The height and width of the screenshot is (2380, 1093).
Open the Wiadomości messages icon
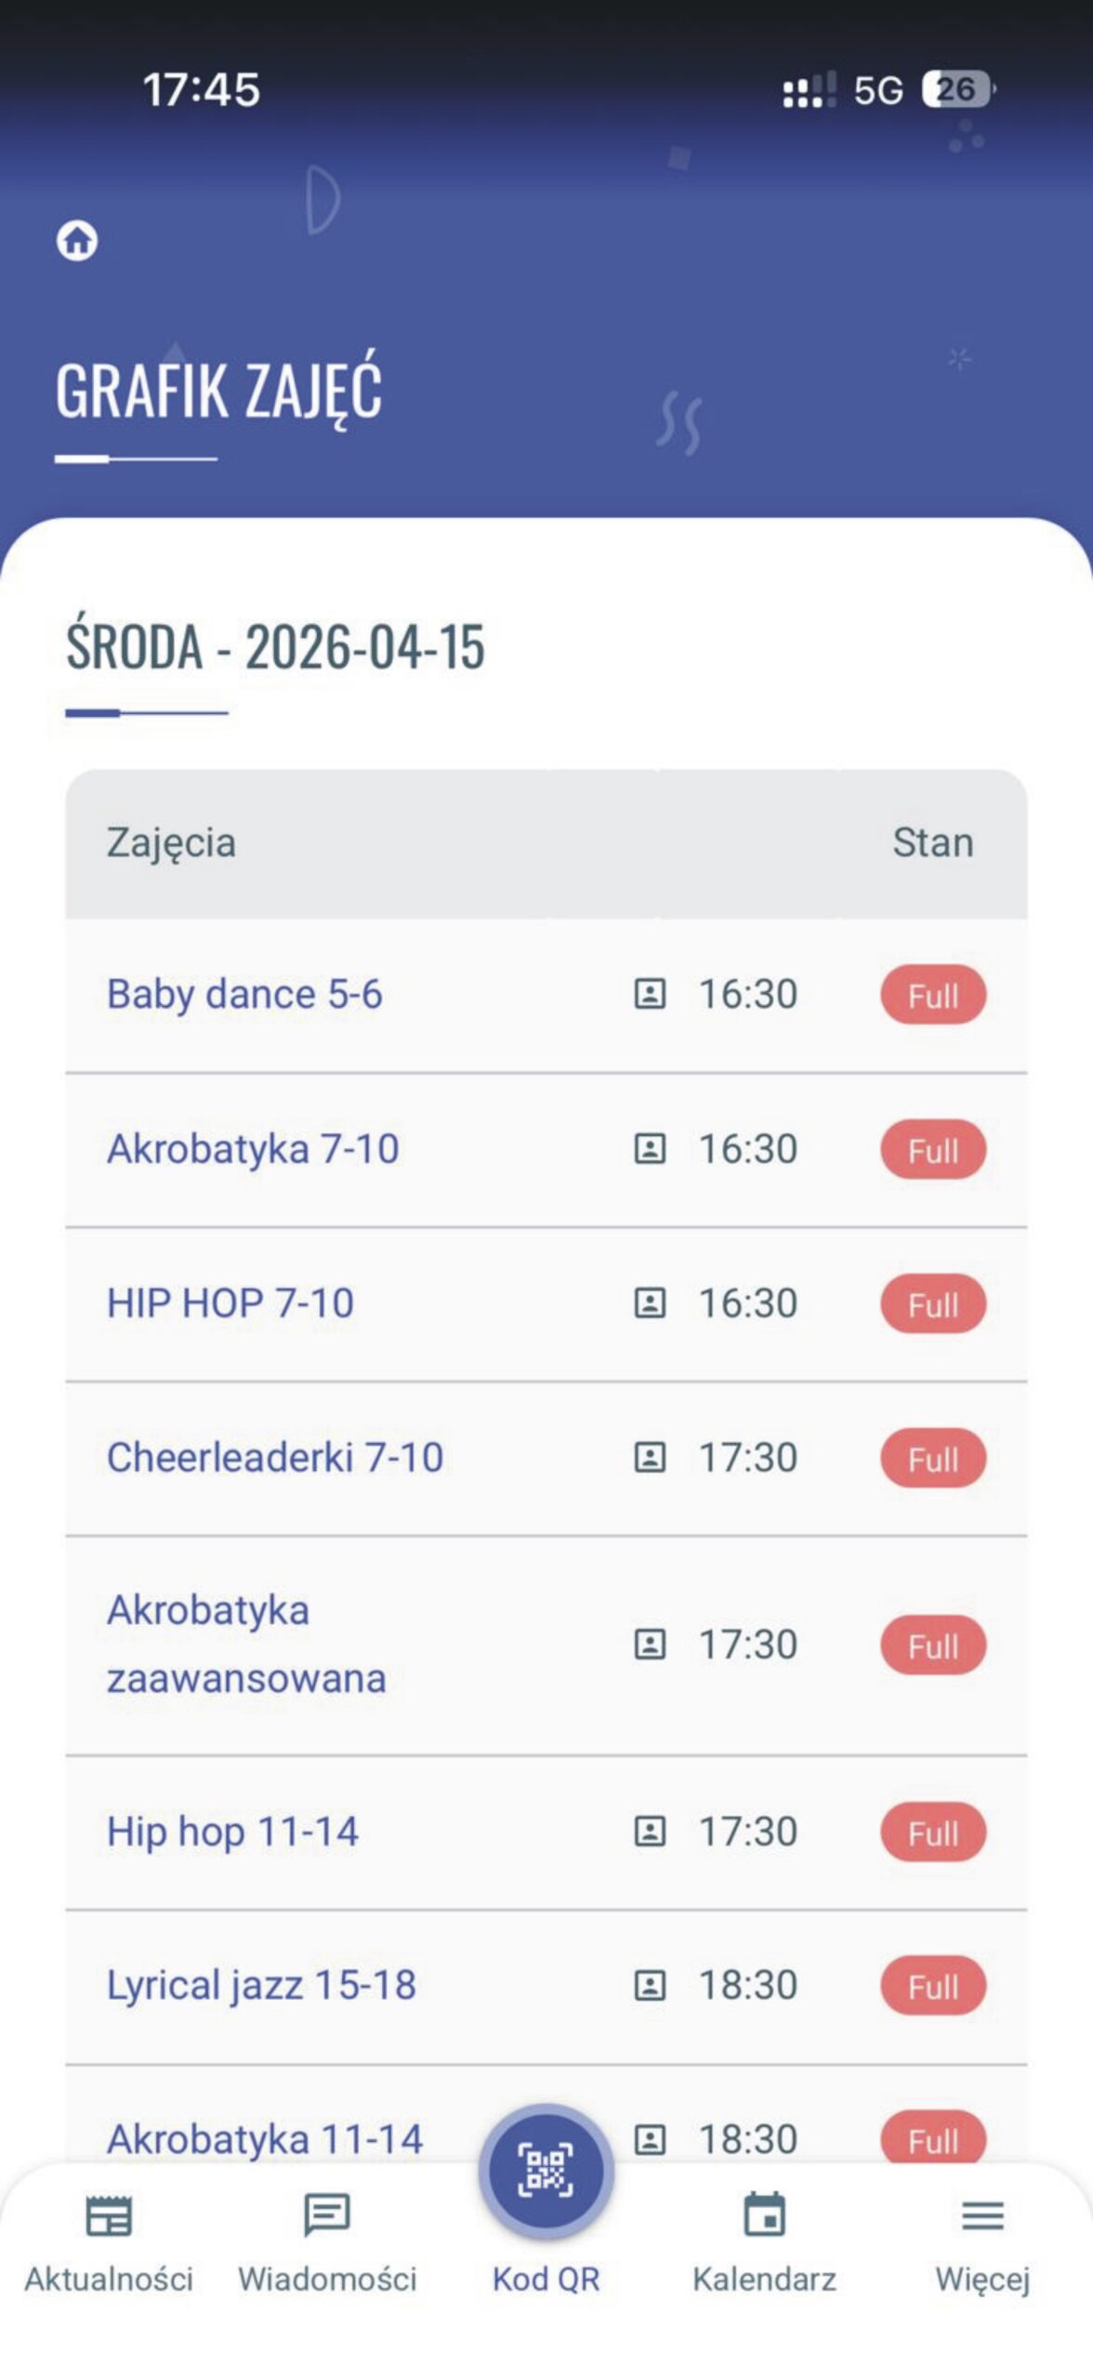tap(327, 2215)
